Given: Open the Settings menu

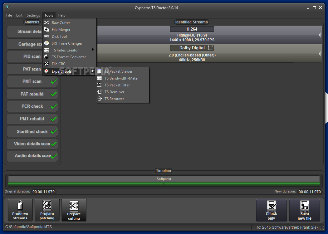Looking at the screenshot, I should (33, 15).
